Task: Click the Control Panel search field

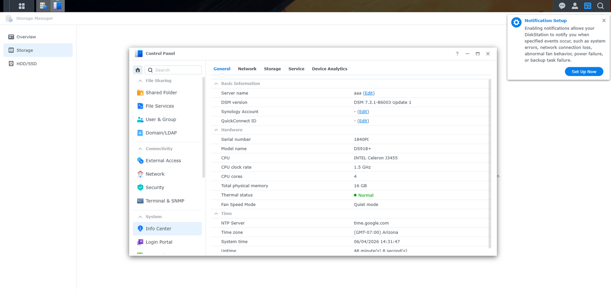Action: (x=173, y=70)
